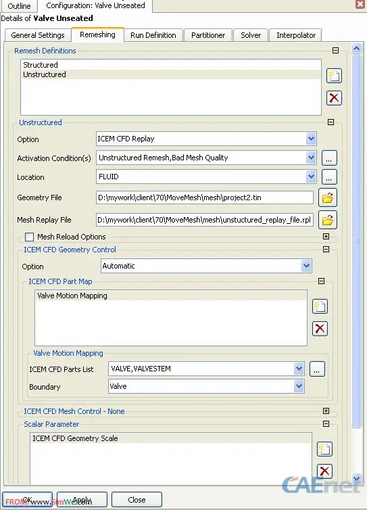Click the scrollbar up arrow

coord(357,49)
